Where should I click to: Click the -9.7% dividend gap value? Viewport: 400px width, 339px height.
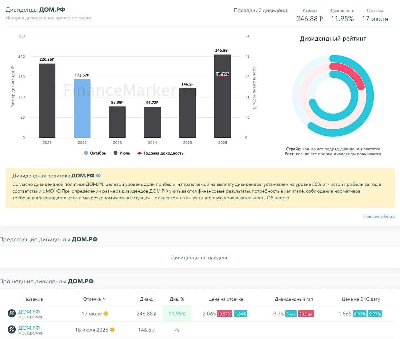278,314
